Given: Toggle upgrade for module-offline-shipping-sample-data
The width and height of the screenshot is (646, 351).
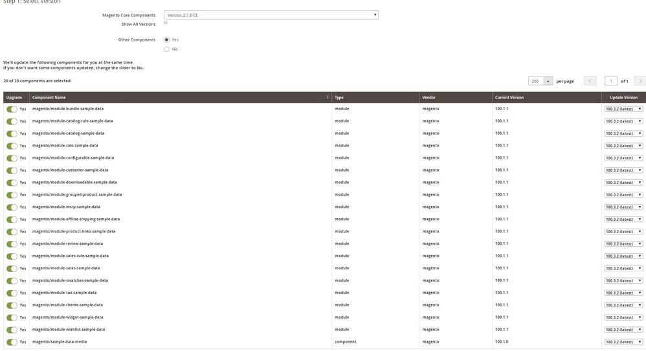Looking at the screenshot, I should tap(12, 220).
